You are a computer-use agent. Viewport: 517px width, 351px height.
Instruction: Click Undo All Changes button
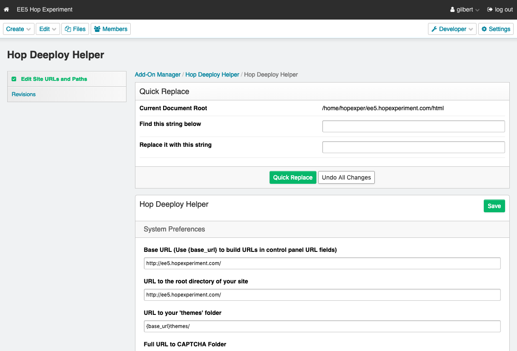346,177
